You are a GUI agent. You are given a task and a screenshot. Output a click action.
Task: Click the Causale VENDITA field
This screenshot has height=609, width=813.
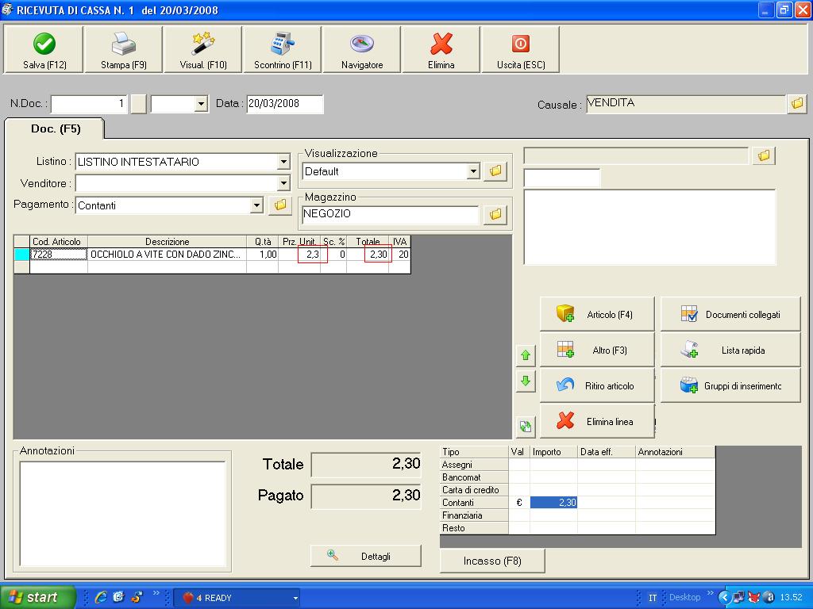tap(685, 104)
